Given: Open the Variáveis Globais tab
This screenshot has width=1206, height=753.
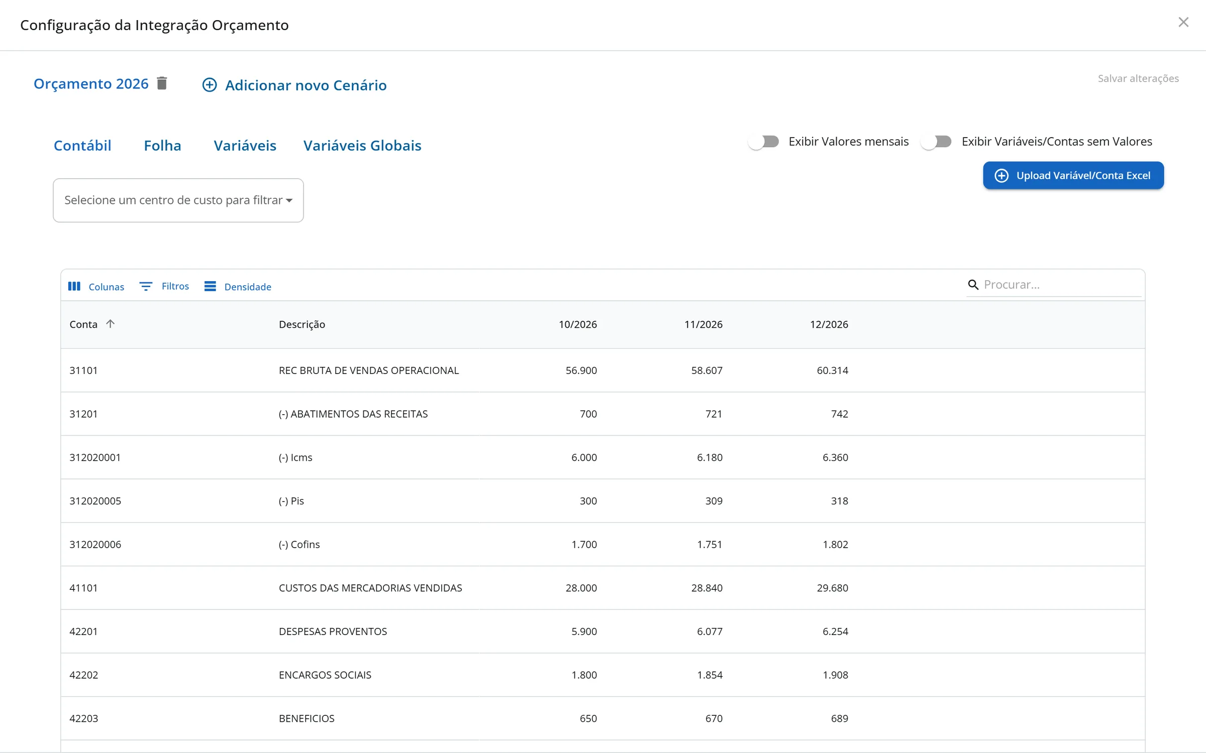Looking at the screenshot, I should (x=362, y=146).
